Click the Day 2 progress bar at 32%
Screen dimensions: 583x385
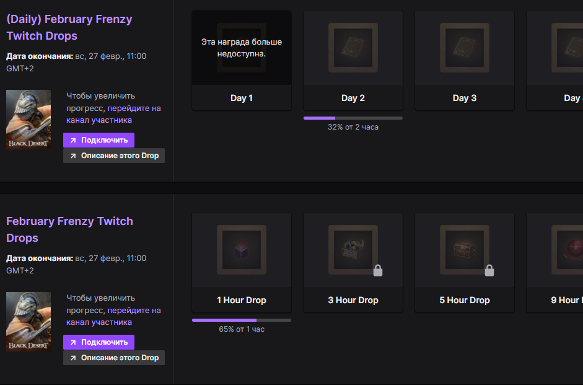pos(353,118)
